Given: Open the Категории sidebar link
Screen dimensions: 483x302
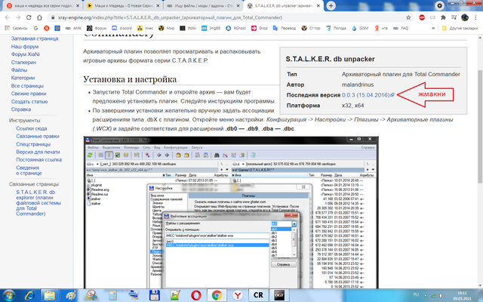Looking at the screenshot, I should [x=23, y=78].
